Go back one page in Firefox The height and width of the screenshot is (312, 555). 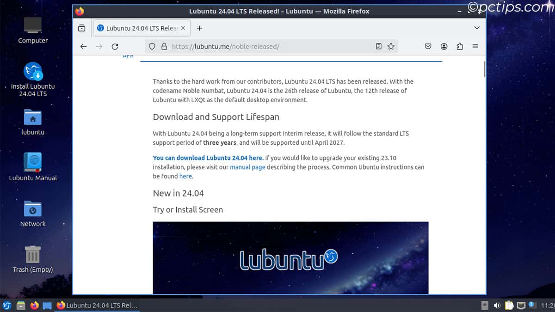83,46
